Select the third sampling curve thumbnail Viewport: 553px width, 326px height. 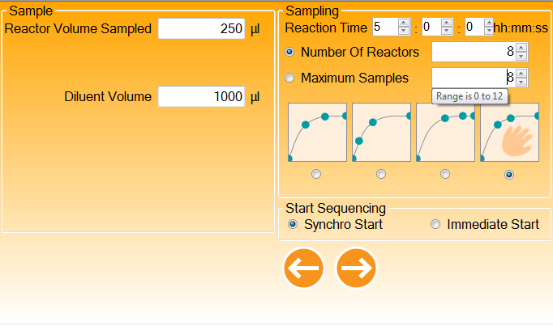pyautogui.click(x=445, y=132)
